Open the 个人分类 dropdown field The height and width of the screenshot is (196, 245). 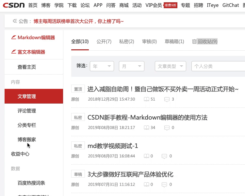(x=218, y=66)
